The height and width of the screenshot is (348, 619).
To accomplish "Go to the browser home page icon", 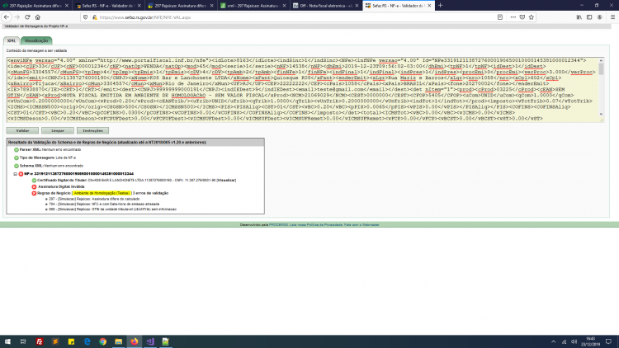I will [38, 17].
